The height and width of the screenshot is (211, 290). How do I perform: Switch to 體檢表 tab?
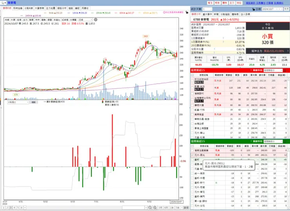click(235, 14)
